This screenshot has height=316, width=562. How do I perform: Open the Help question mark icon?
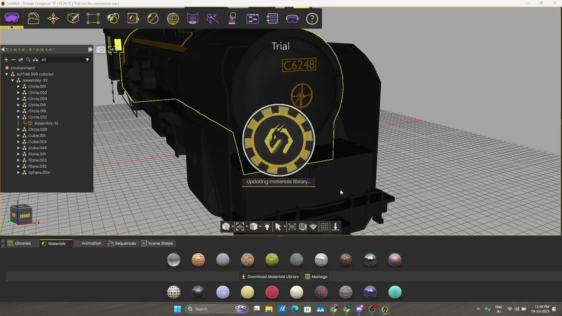coord(312,18)
